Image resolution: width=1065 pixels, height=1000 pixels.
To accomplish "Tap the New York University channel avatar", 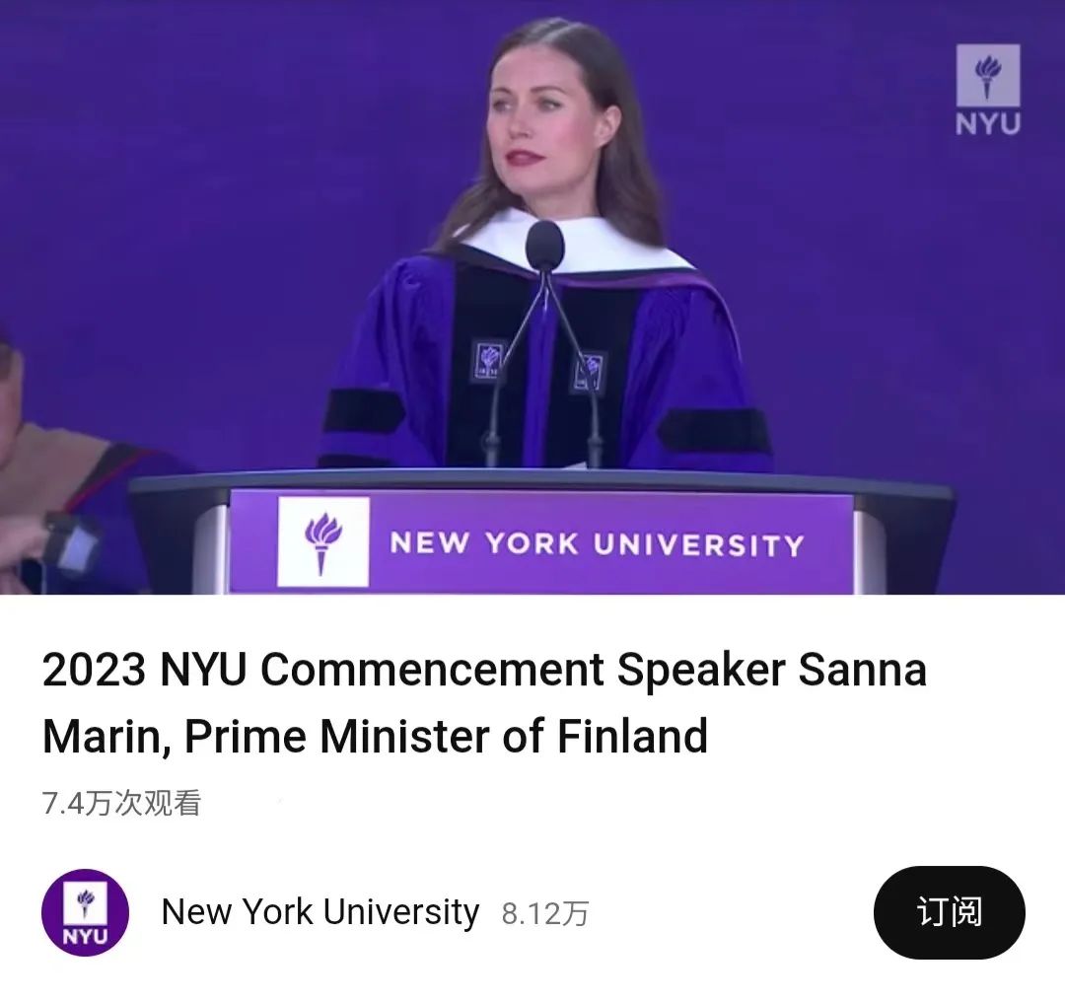I will point(85,912).
